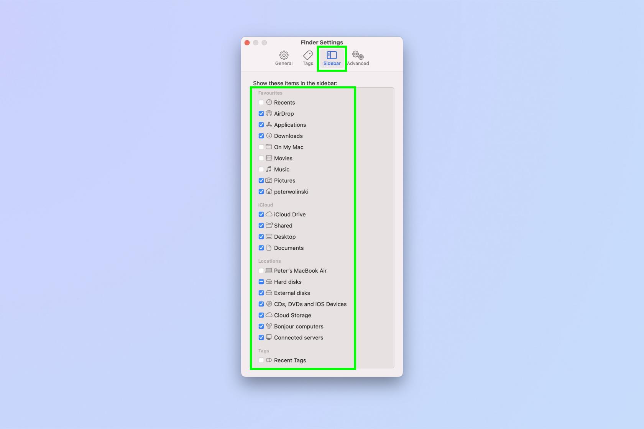The image size is (644, 429).
Task: Close the Finder Settings window
Action: [x=247, y=43]
